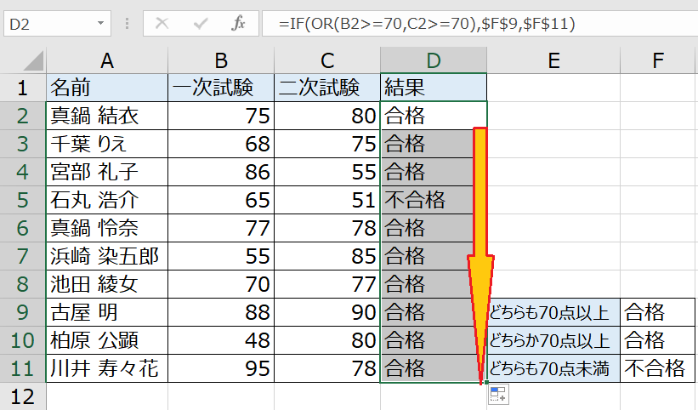Screen dimensions: 698x410
Task: Click second exam score 51
Action: point(327,200)
